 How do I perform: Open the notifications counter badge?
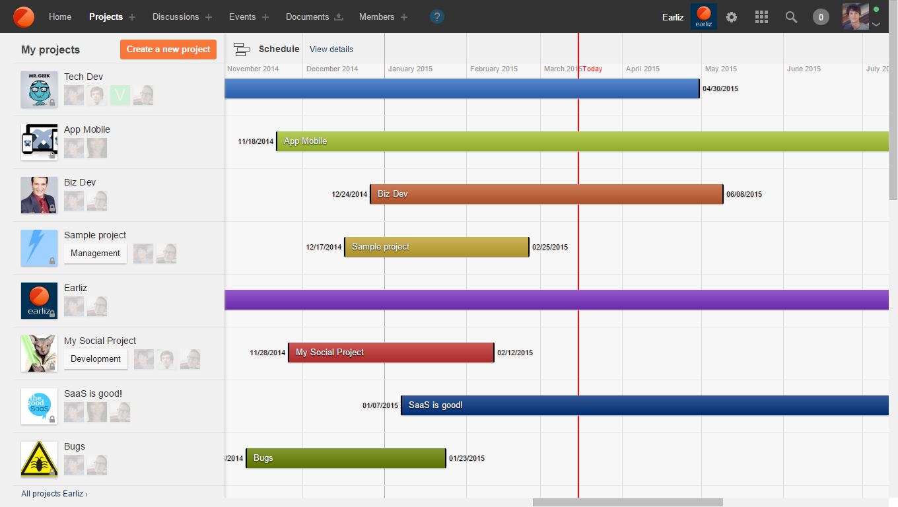(821, 17)
